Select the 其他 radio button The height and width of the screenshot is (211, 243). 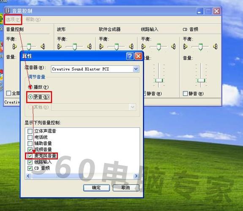point(30,107)
